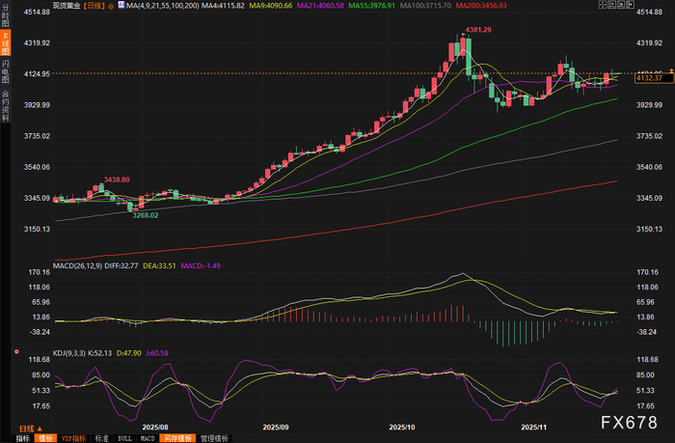Click the orange circle icon beside 【日线】
This screenshot has width=675, height=443.
tap(111, 6)
